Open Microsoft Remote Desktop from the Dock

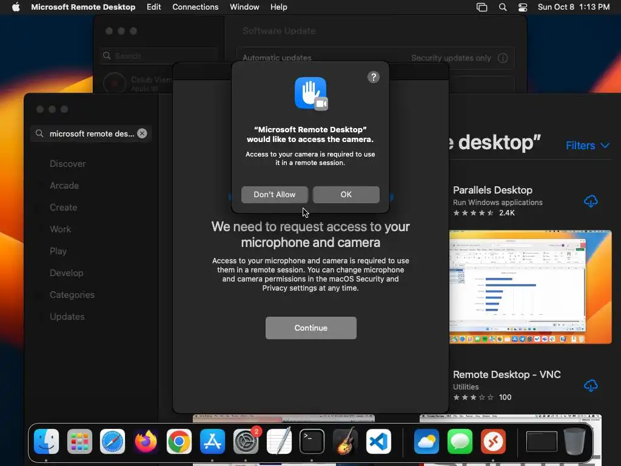coord(493,441)
